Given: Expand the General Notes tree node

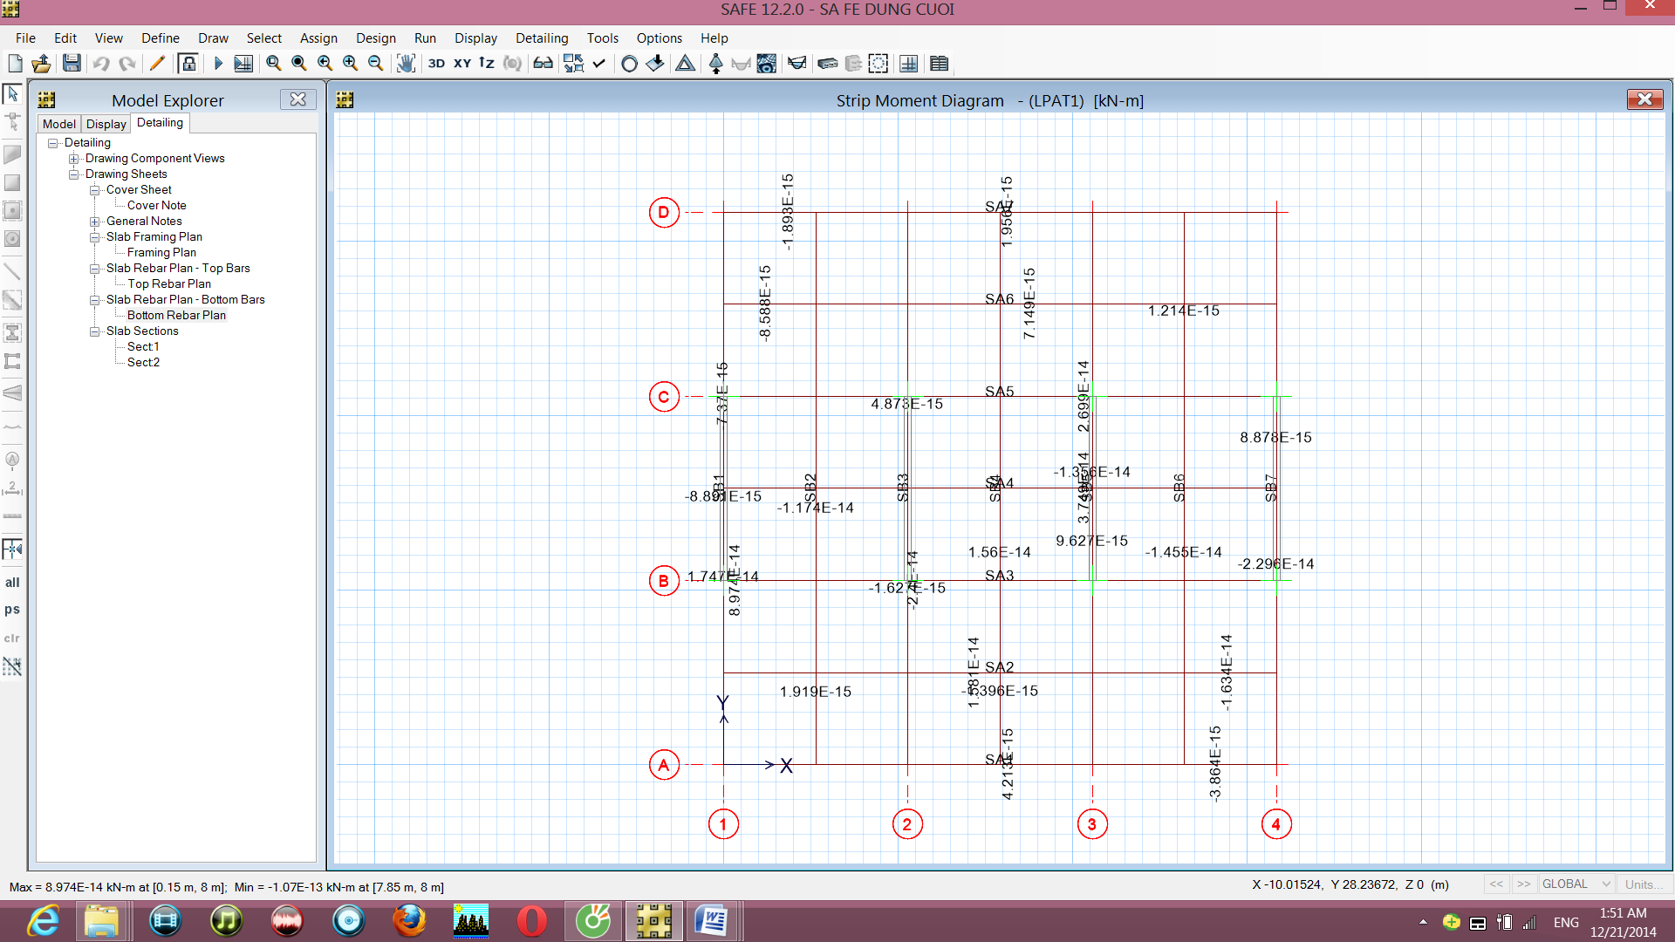Looking at the screenshot, I should point(95,222).
